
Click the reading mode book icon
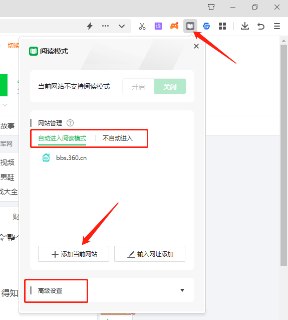(190, 26)
